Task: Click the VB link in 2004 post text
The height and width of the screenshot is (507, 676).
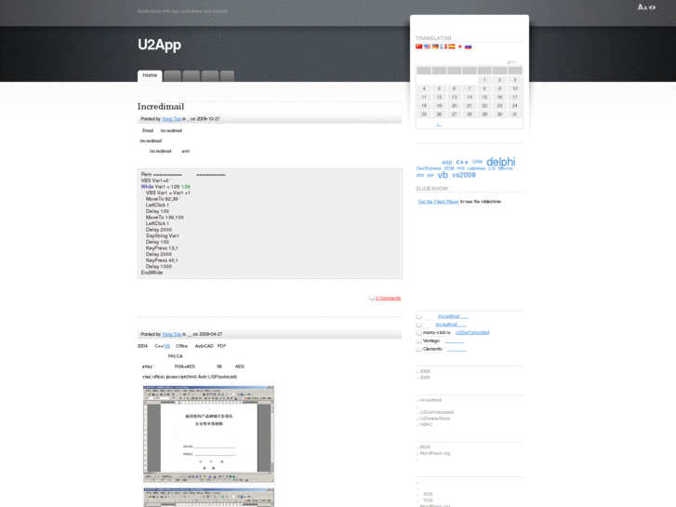Action: point(166,346)
